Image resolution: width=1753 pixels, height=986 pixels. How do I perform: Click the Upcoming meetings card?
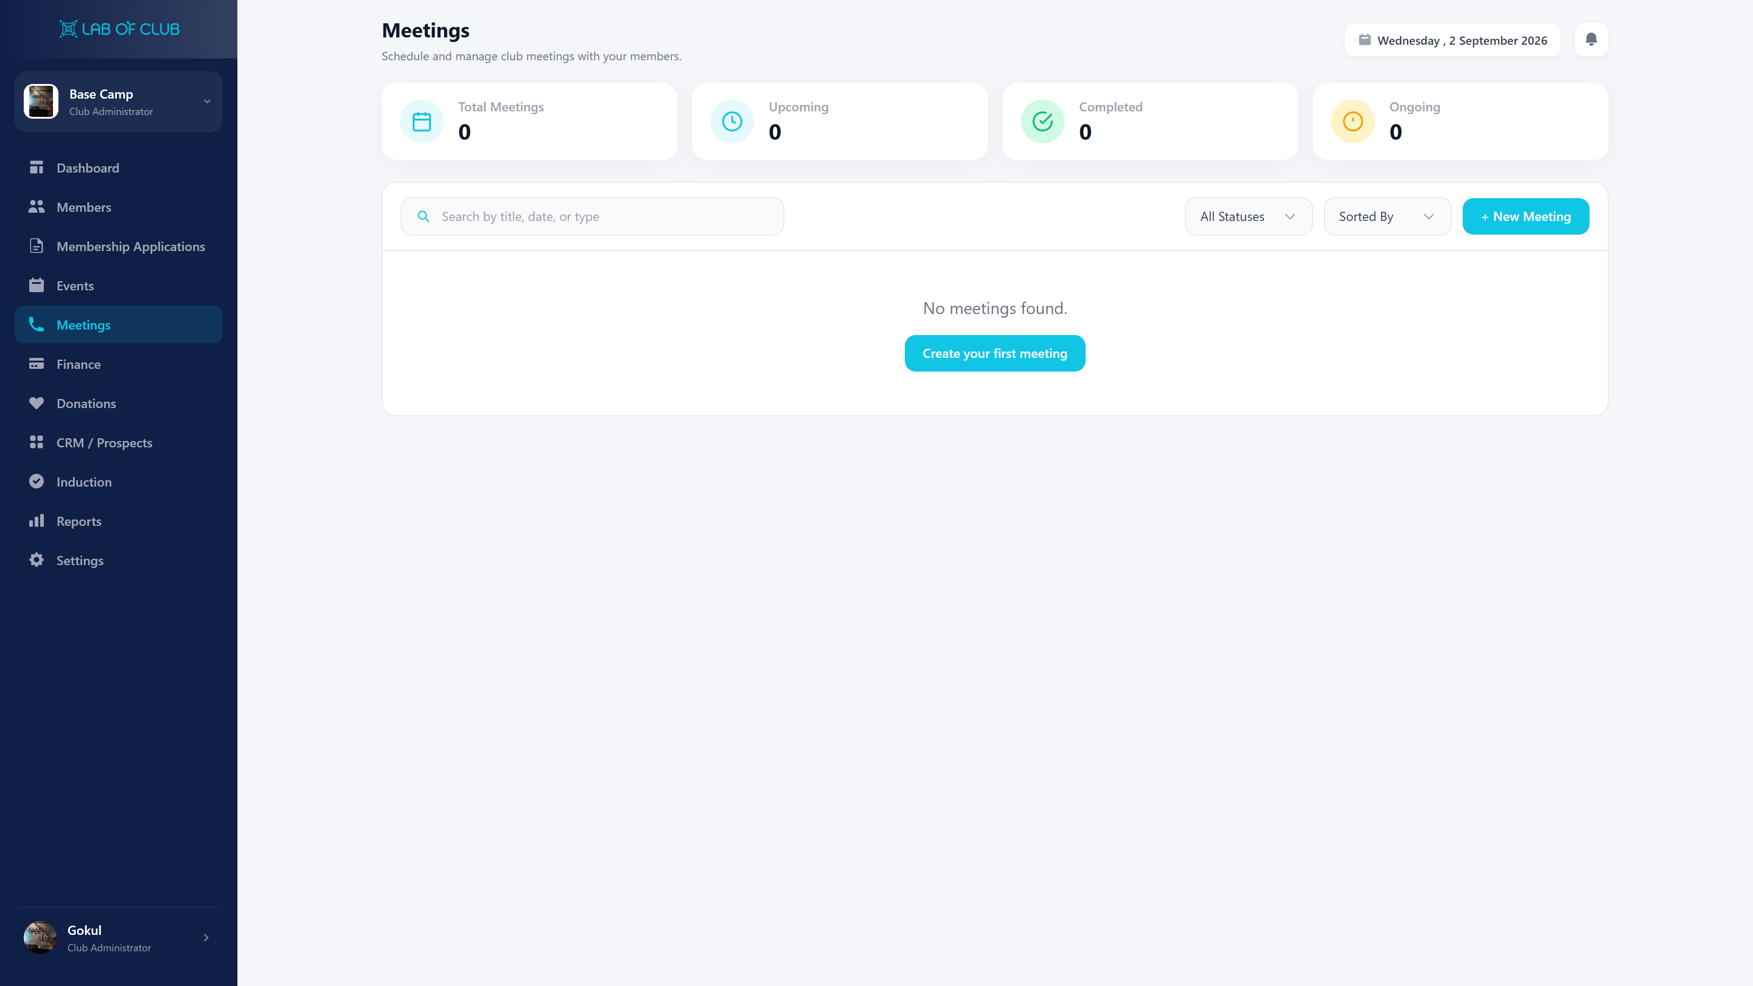(839, 121)
